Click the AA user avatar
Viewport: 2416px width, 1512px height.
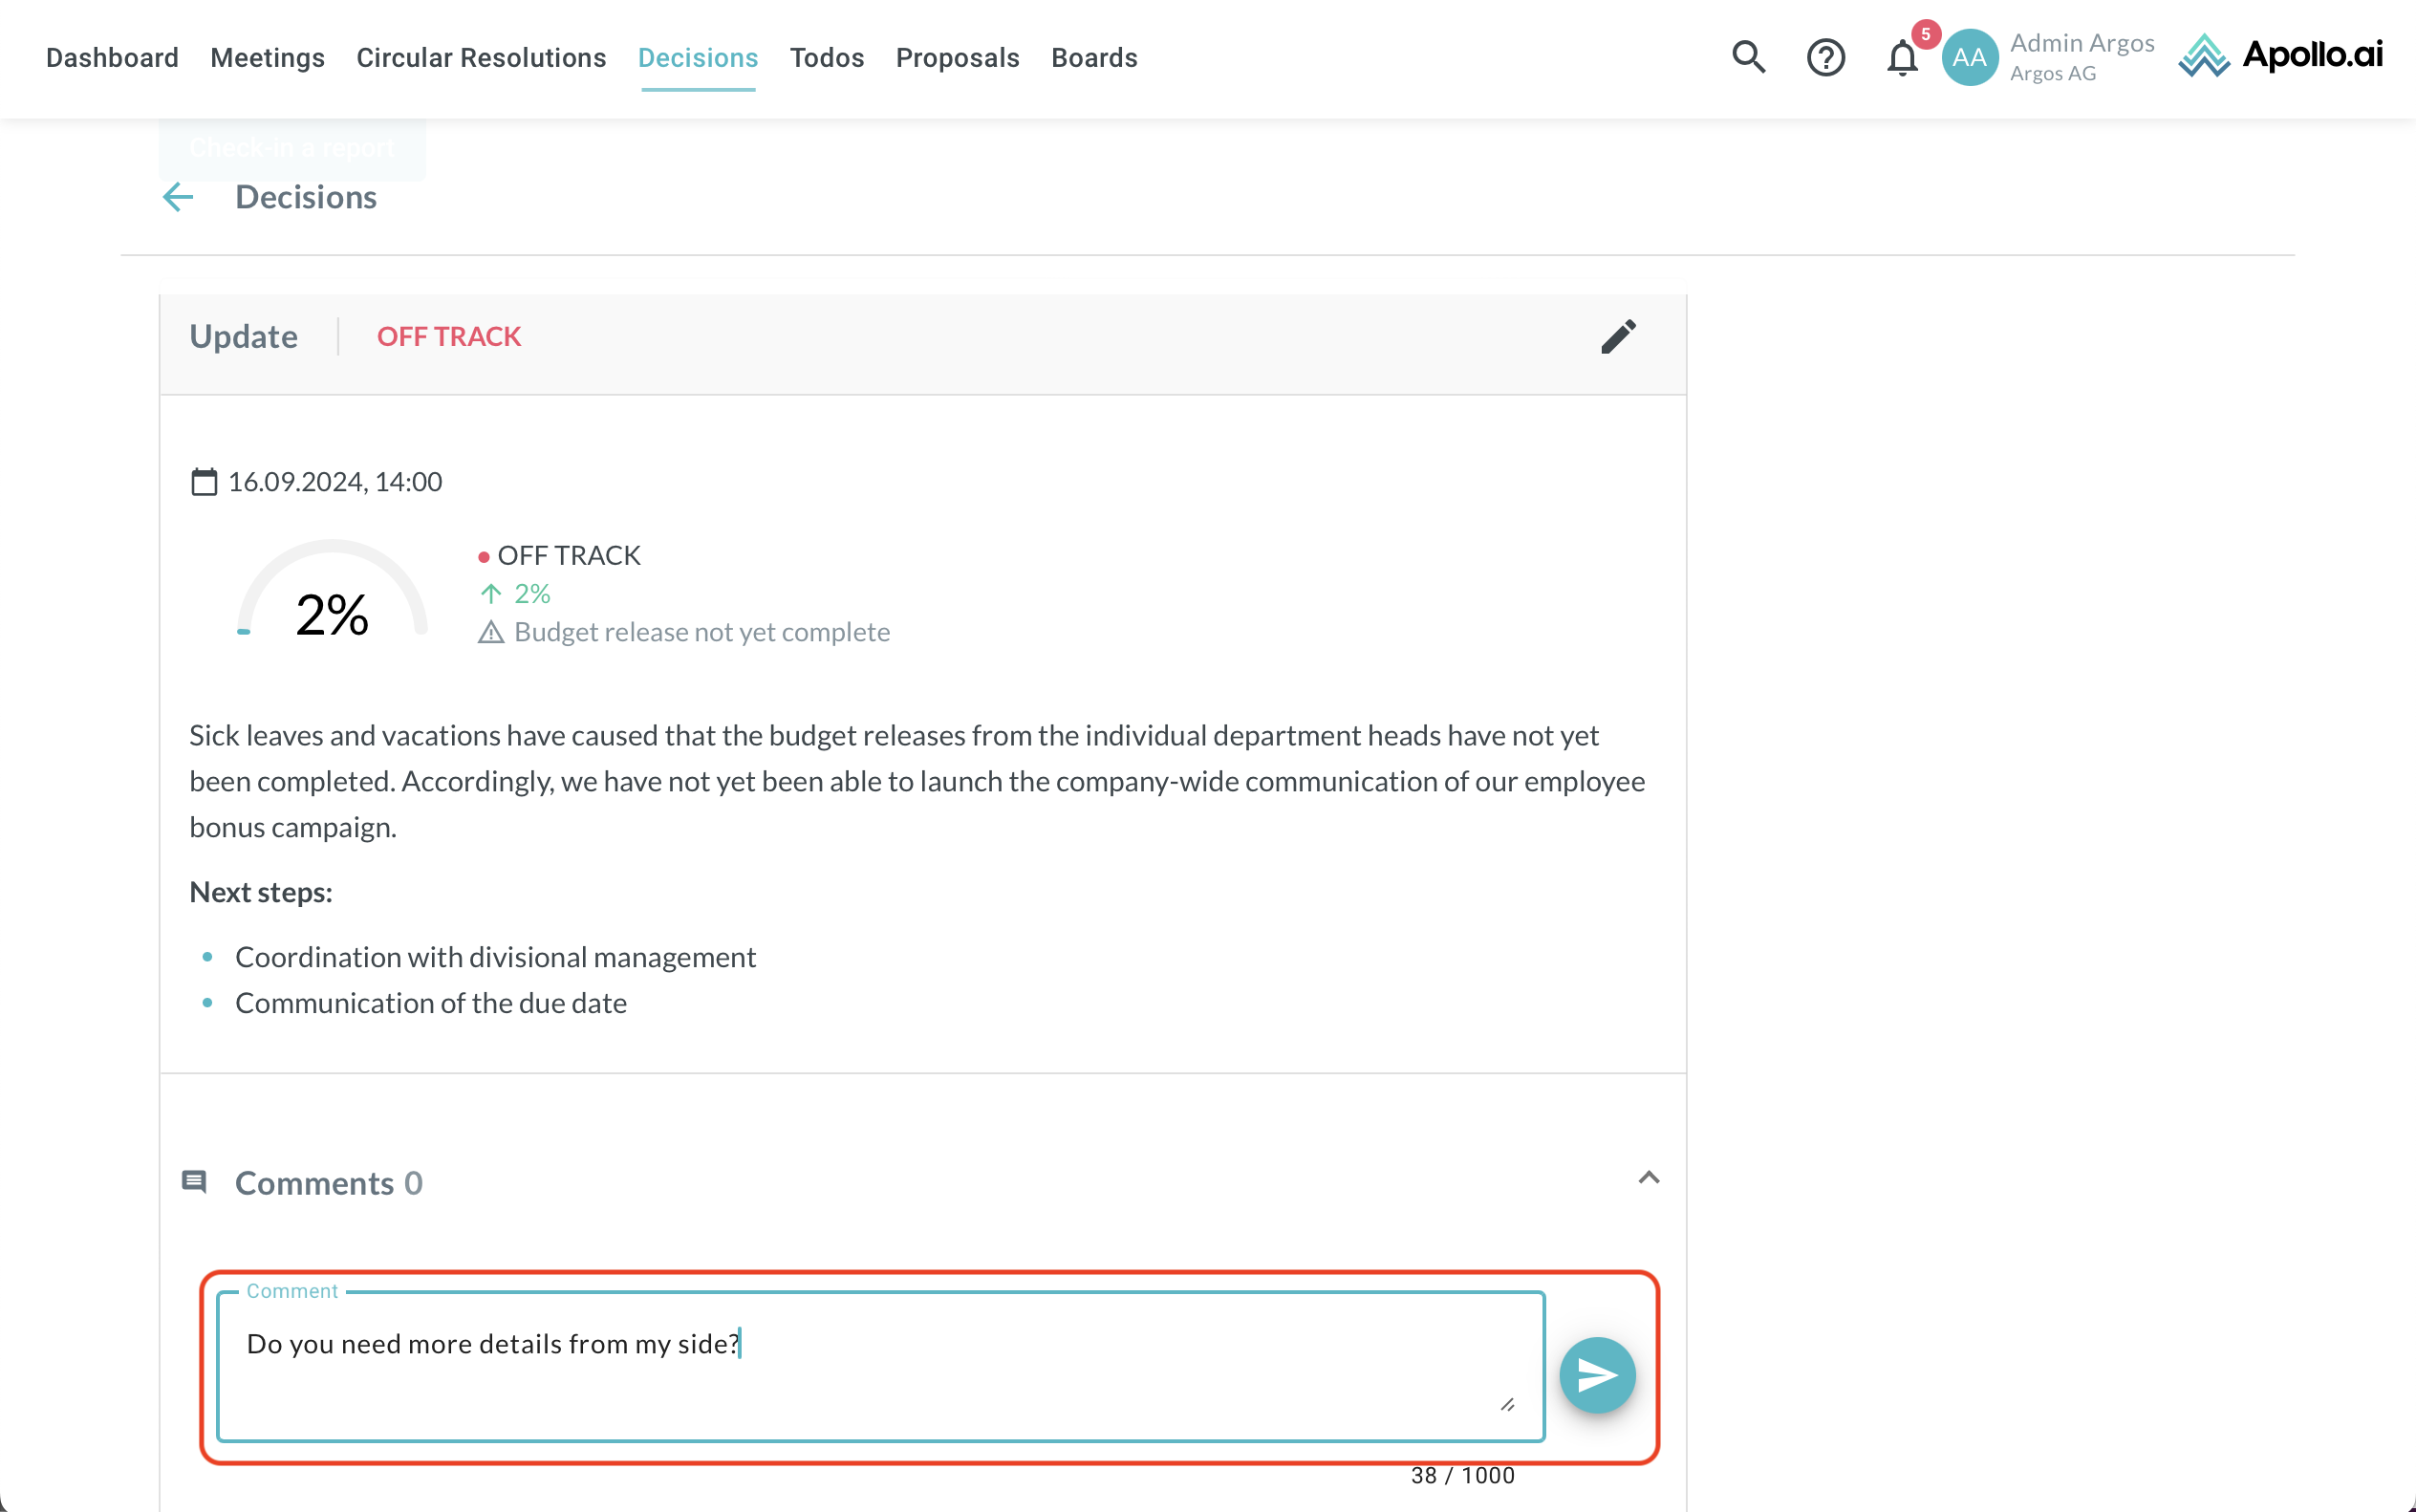pyautogui.click(x=1969, y=57)
